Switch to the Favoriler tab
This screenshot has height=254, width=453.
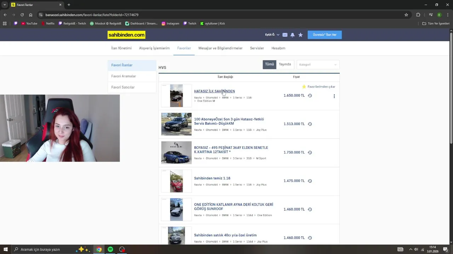click(184, 48)
